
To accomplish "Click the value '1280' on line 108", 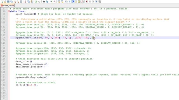I will click(79, 38).
